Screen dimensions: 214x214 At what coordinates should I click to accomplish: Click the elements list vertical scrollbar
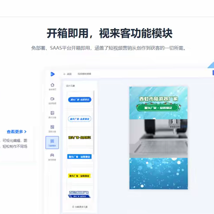point(94,123)
